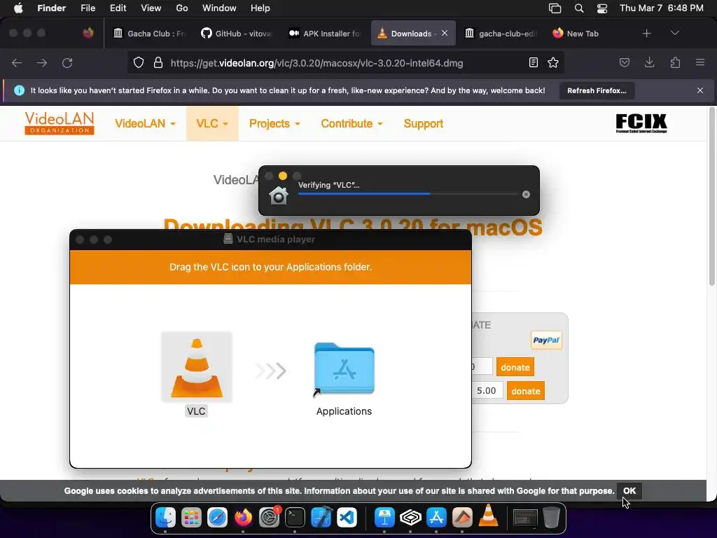Open Keynote from the dock
The image size is (717, 538).
tap(384, 518)
